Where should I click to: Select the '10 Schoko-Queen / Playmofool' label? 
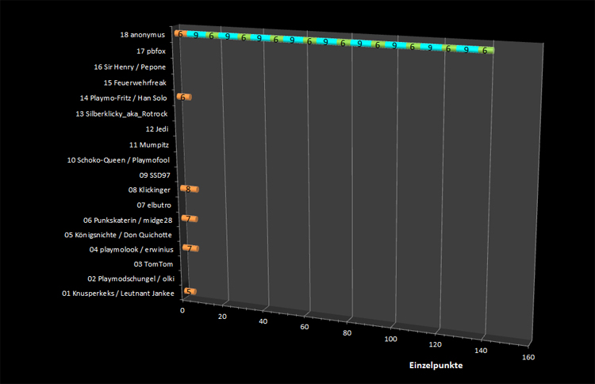click(118, 159)
